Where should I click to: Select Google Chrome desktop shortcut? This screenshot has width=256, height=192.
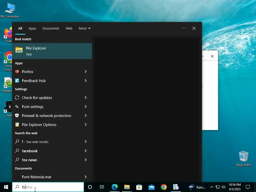tap(8, 61)
